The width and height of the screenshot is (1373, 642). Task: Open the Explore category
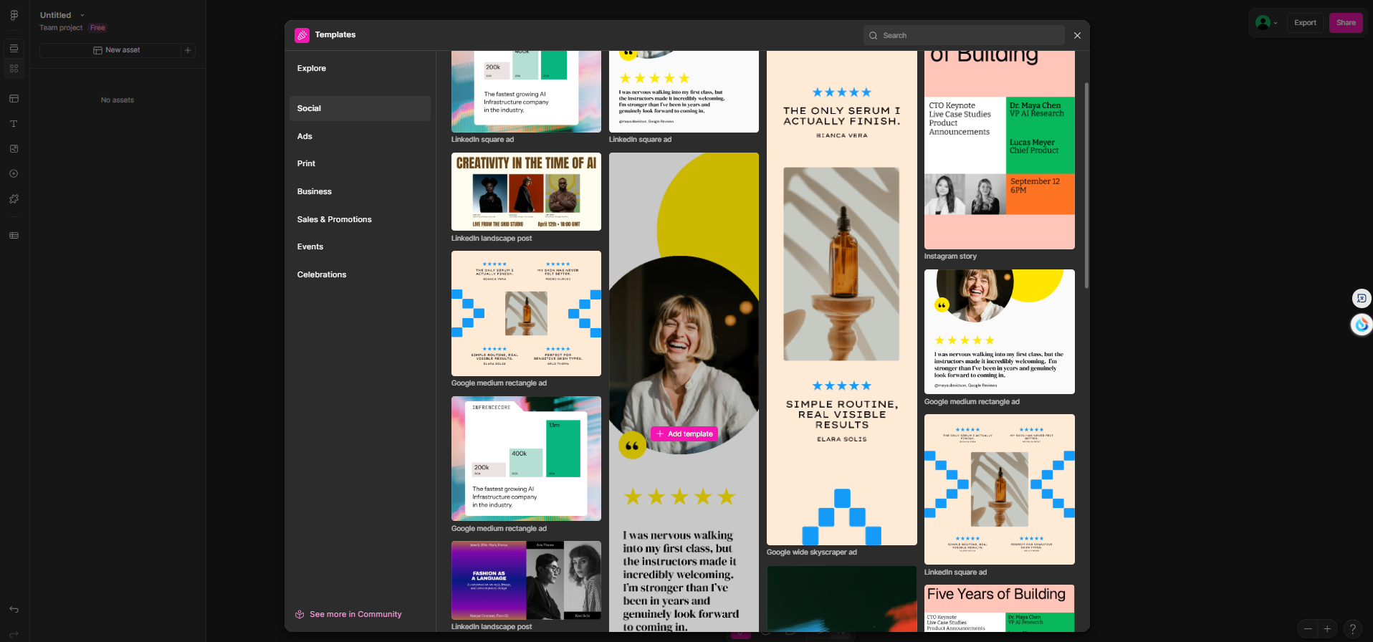360,69
